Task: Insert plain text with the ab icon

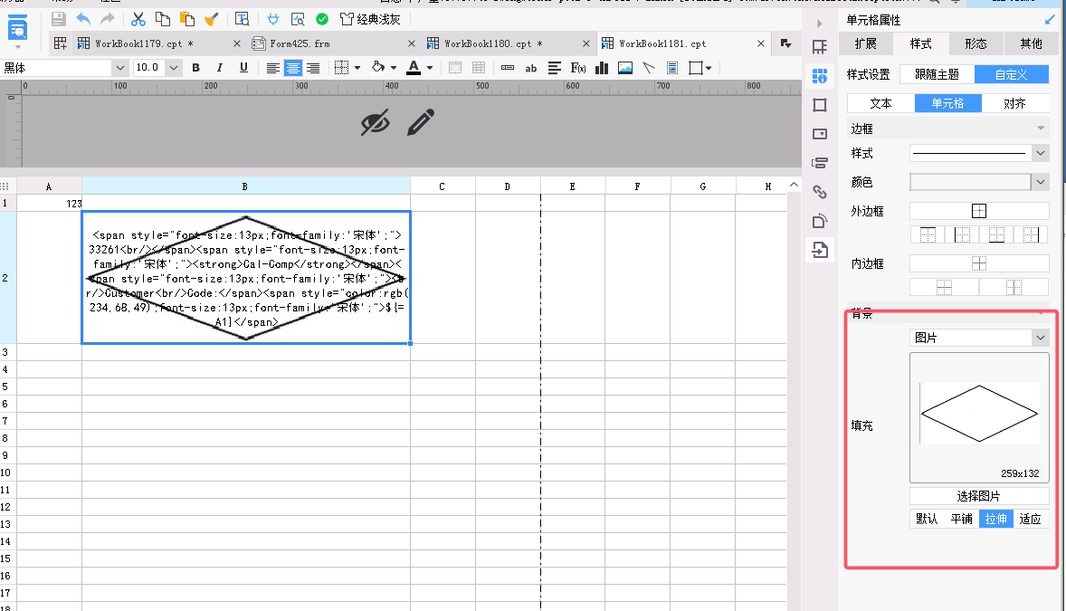Action: (531, 67)
